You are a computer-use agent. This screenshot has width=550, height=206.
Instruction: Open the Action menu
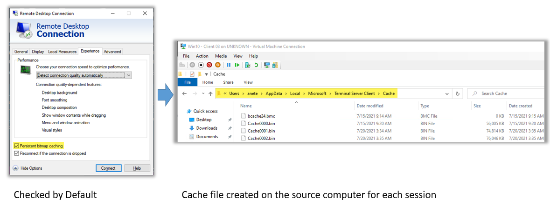point(202,56)
